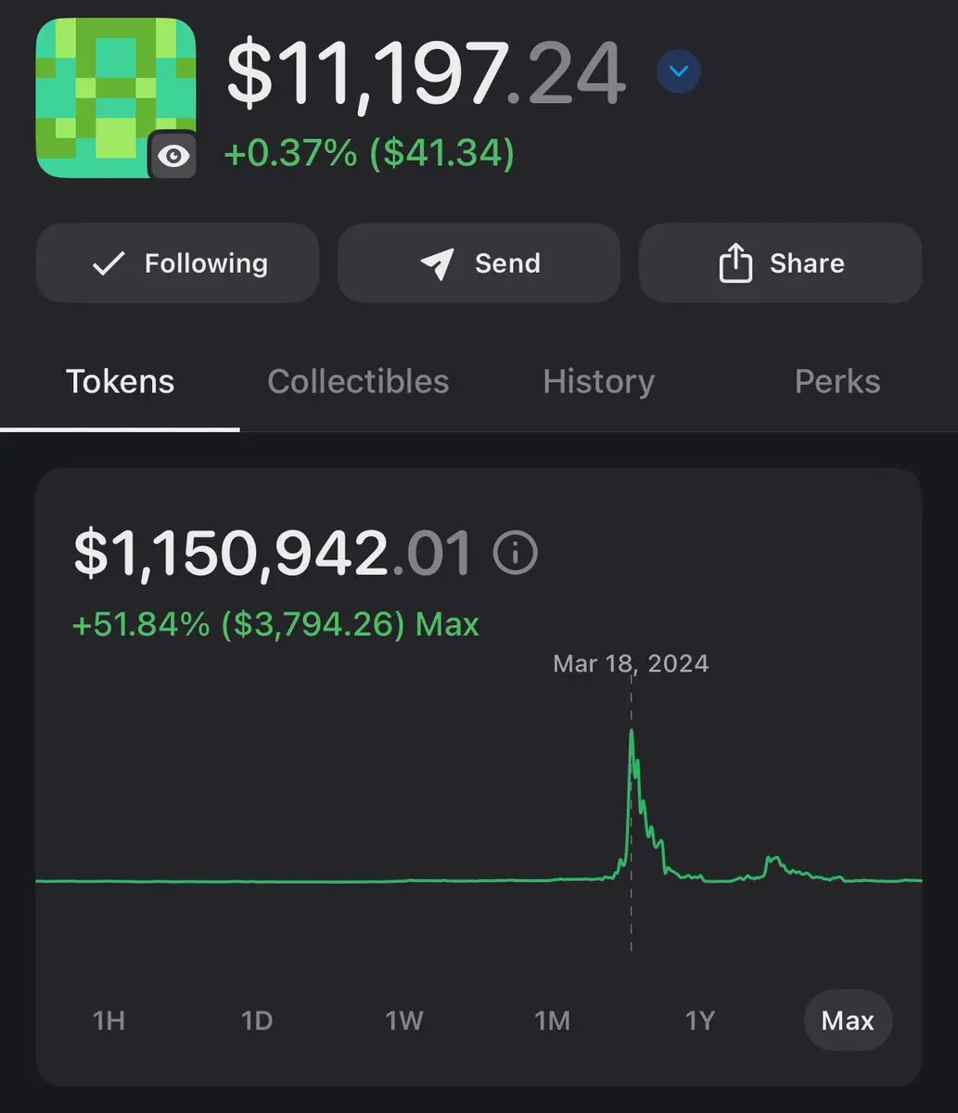Viewport: 958px width, 1113px height.
Task: Select the 1H chart range
Action: (109, 1020)
